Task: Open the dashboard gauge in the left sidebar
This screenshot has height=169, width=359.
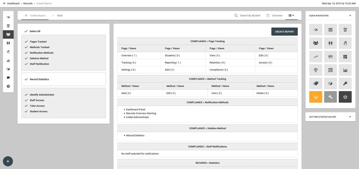Action: [8, 17]
